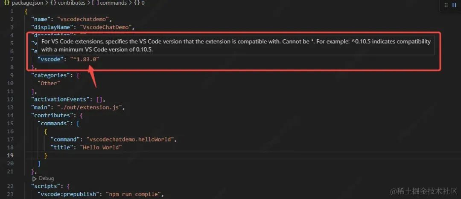This screenshot has width=461, height=199.
Task: Click line number 19 in gutter
Action: tap(10, 155)
